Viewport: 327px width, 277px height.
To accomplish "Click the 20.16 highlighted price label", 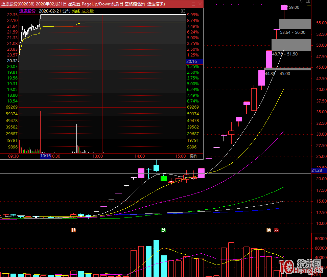I will (194, 62).
